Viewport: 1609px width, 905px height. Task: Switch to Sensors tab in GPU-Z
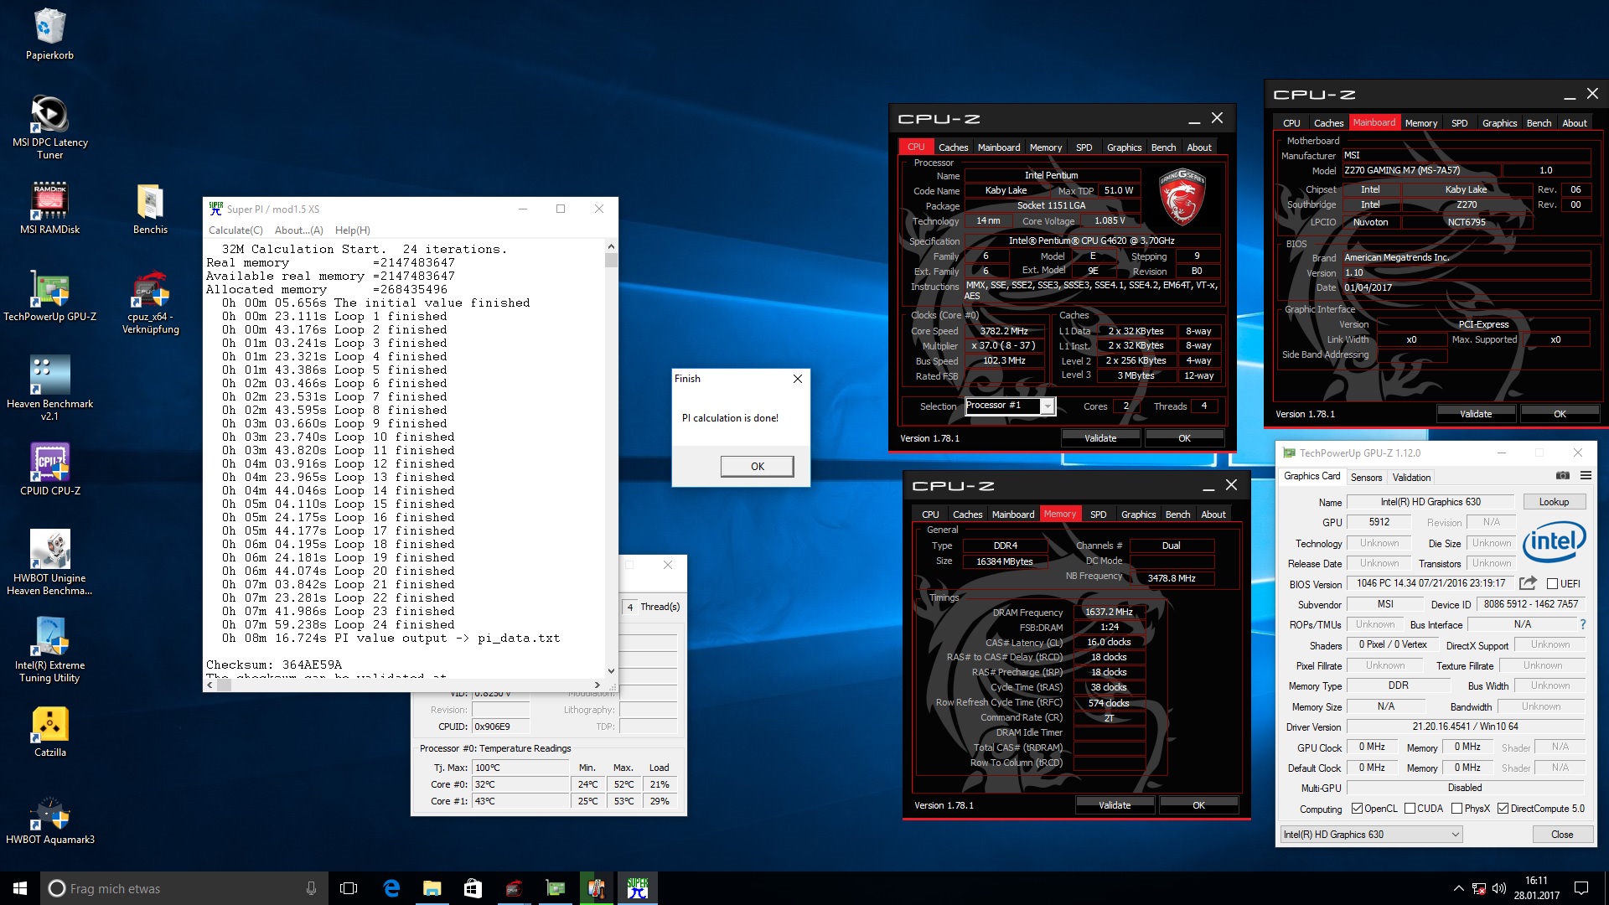1367,478
